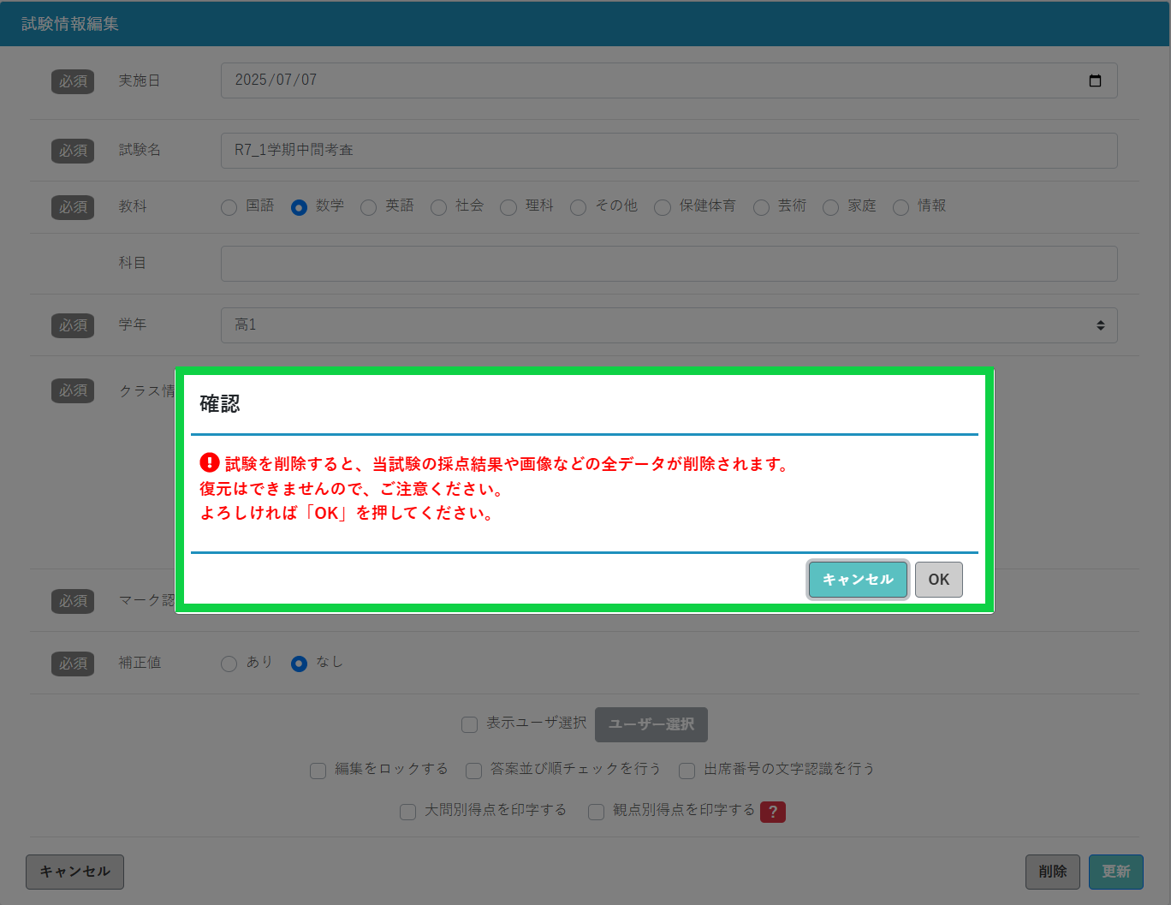The height and width of the screenshot is (905, 1171).
Task: Click the red warning icon in dialog
Action: coord(210,462)
